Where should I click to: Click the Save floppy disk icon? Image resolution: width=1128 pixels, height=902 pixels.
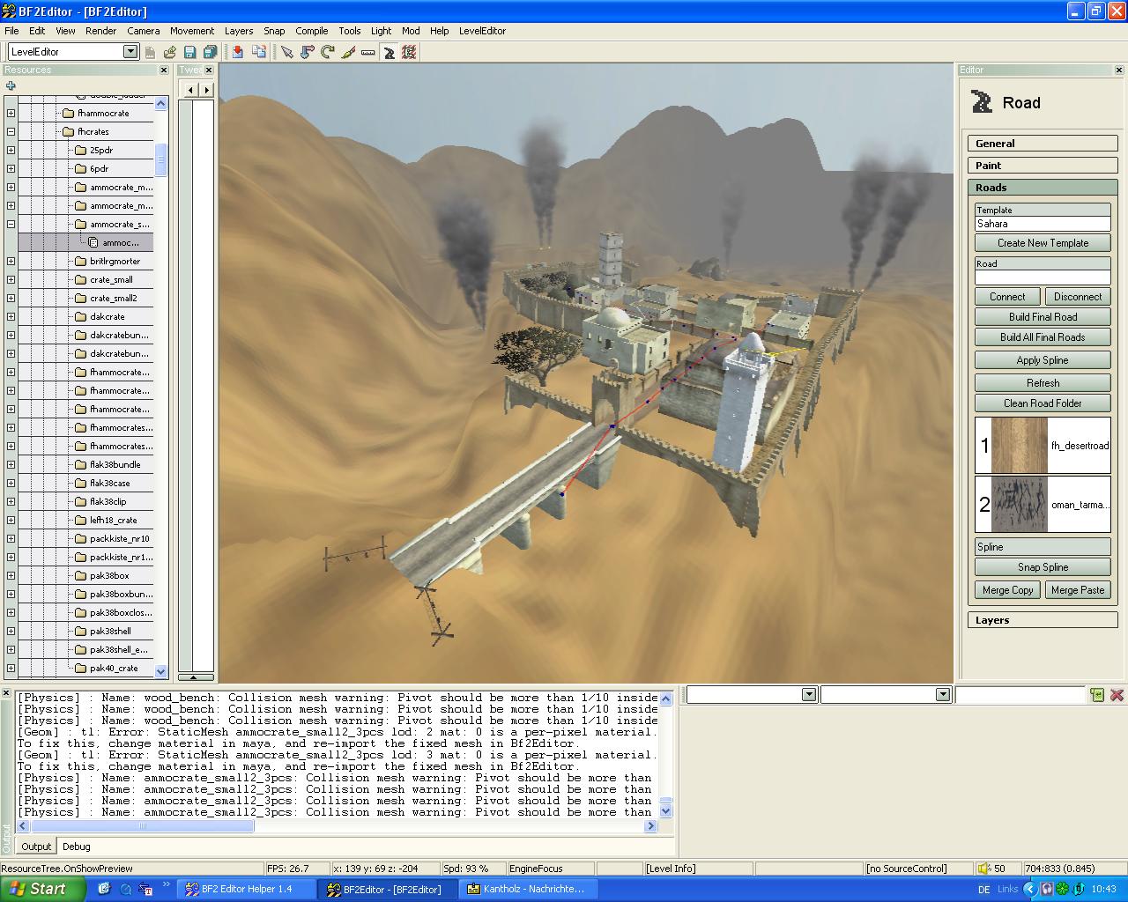(x=189, y=52)
